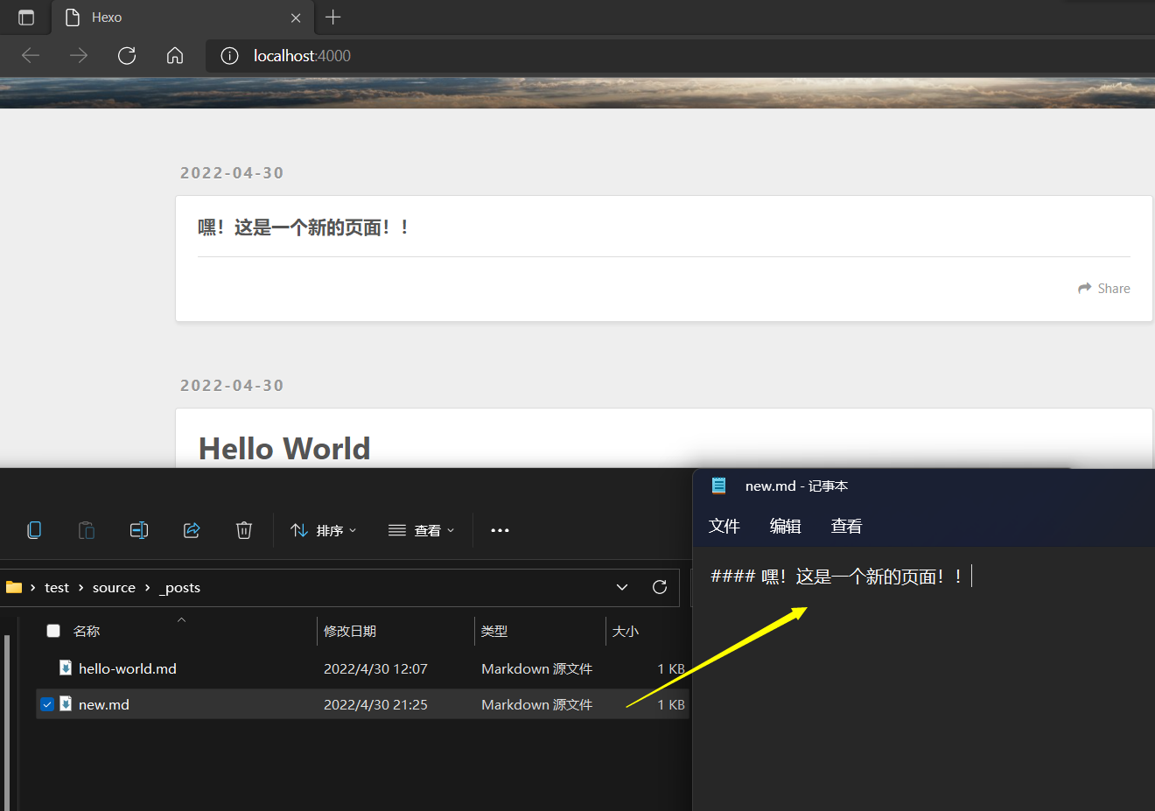Open the Hello World post
1155x811 pixels.
[284, 449]
